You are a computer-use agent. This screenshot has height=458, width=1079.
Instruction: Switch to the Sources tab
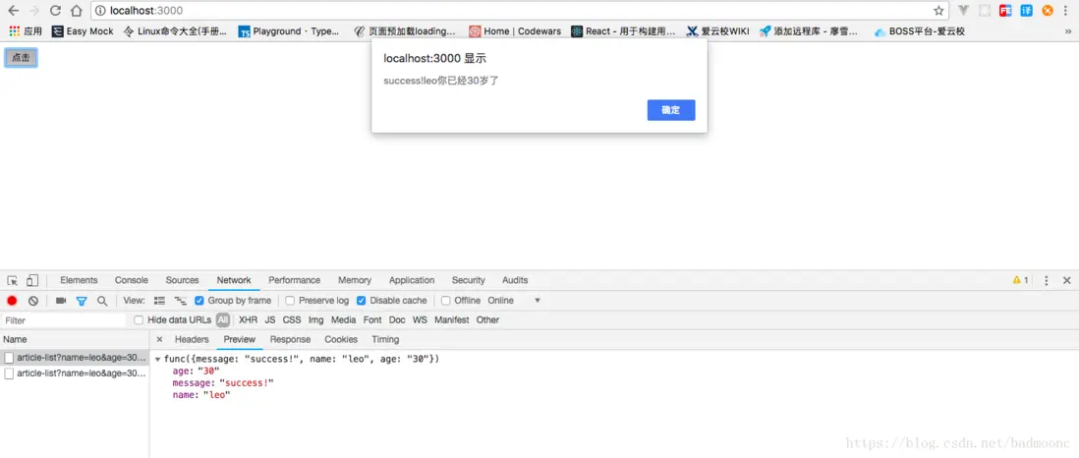click(183, 280)
